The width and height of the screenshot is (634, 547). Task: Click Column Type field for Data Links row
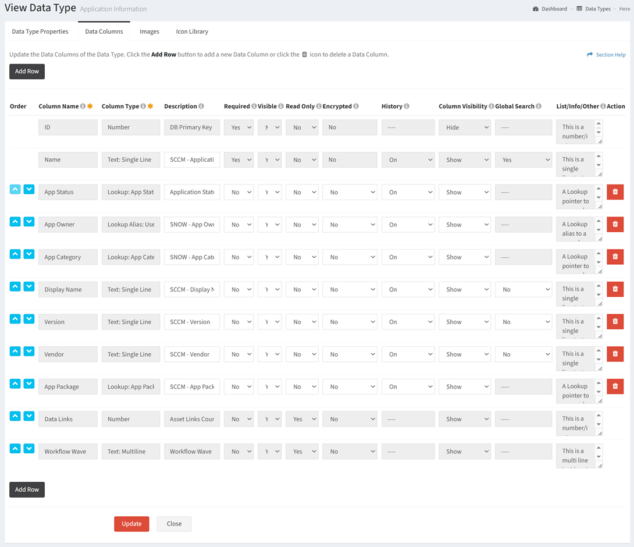click(131, 419)
